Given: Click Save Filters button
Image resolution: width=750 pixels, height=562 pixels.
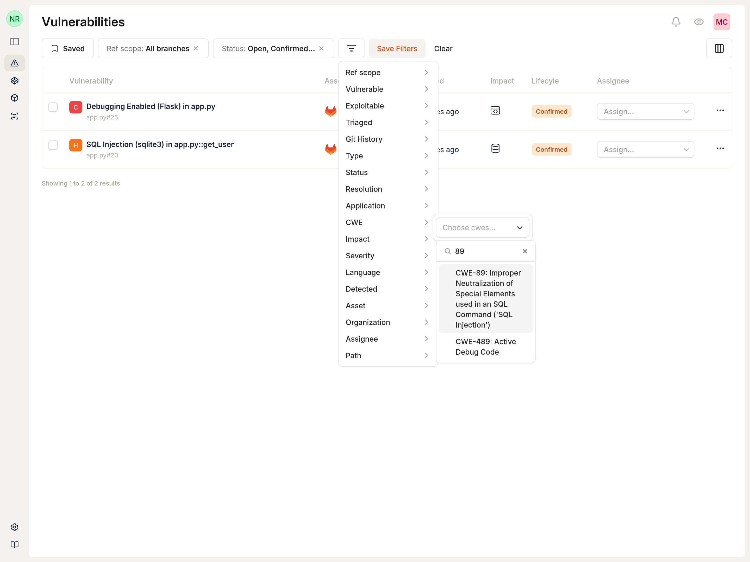Looking at the screenshot, I should [397, 48].
